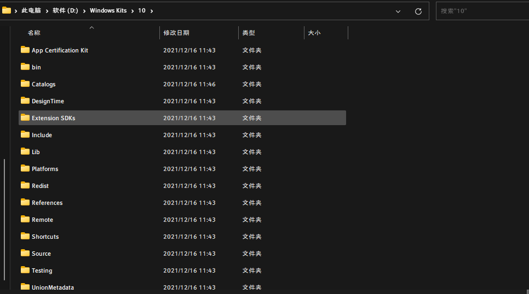This screenshot has width=529, height=294.
Task: Click the Source folder icon
Action: click(x=25, y=253)
